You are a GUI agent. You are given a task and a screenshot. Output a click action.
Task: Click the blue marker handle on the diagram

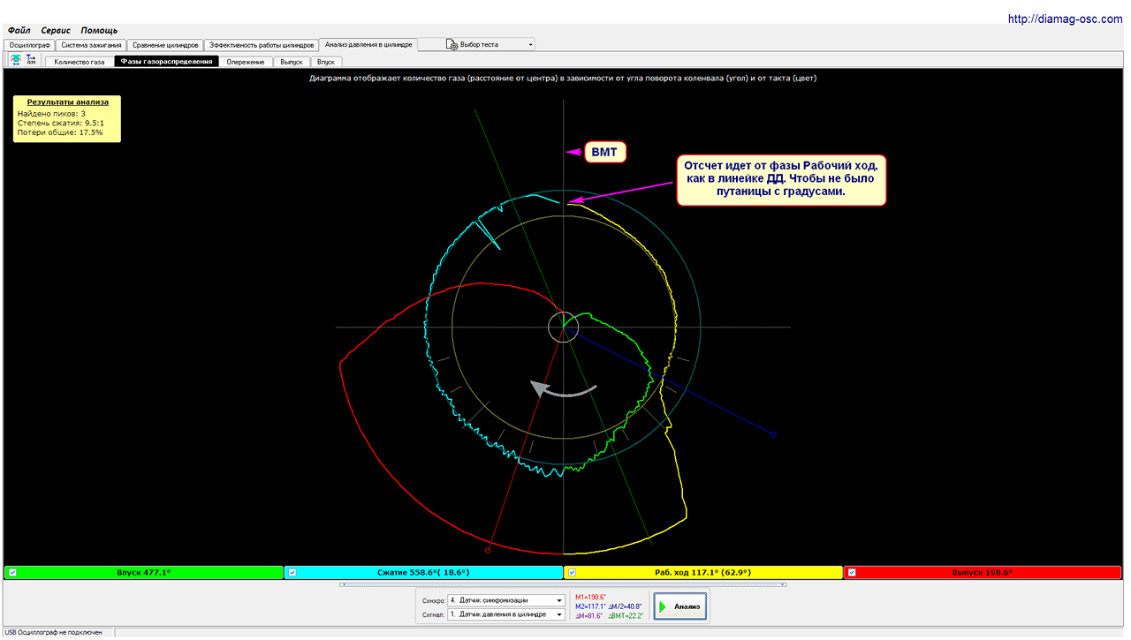pos(773,435)
